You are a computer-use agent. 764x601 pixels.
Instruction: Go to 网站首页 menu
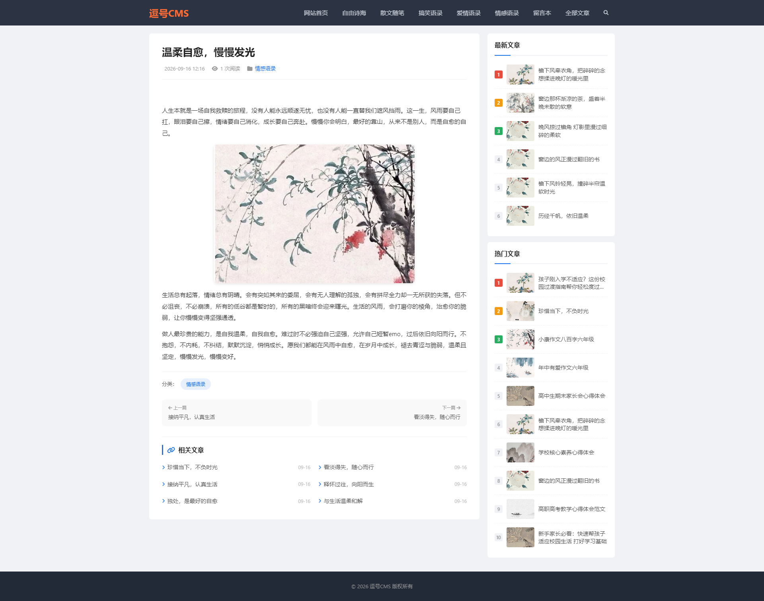[x=316, y=13]
